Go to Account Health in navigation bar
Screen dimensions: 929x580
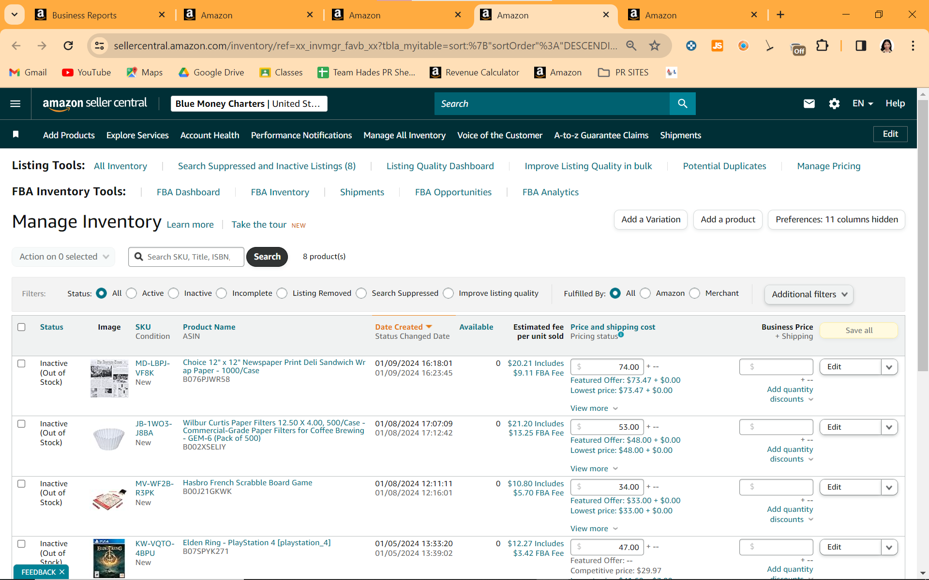[x=210, y=135]
